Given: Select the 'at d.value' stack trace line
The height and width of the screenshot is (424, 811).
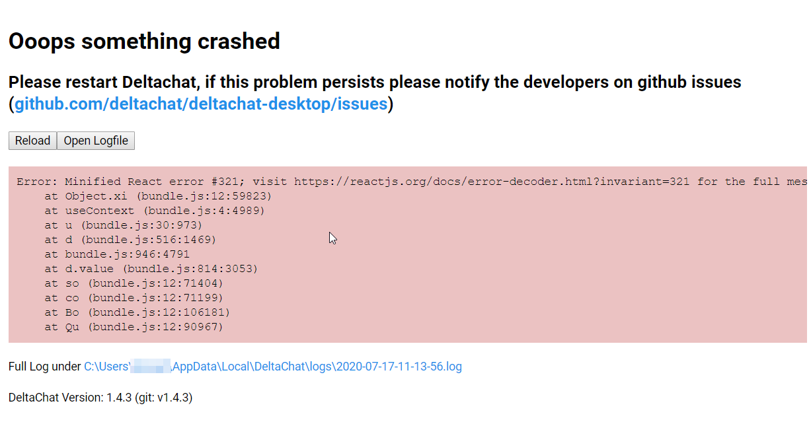Looking at the screenshot, I should coord(151,269).
